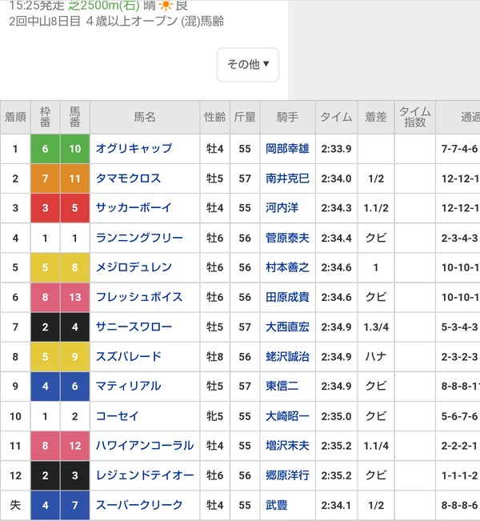Open horse ハワイアンコーラル link

(x=145, y=446)
